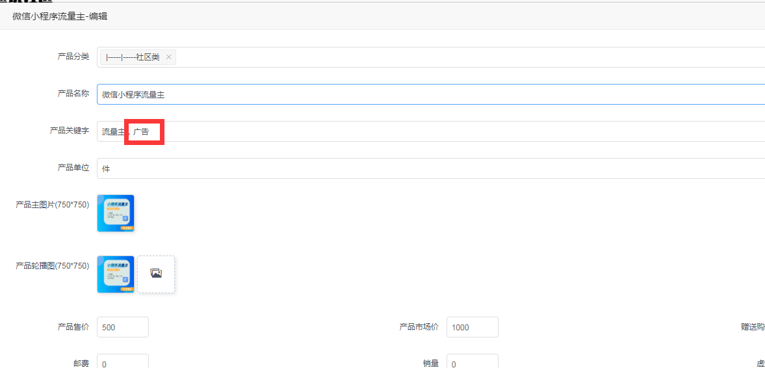Click the 产品关键字 label
The height and width of the screenshot is (368, 765).
[x=70, y=131]
